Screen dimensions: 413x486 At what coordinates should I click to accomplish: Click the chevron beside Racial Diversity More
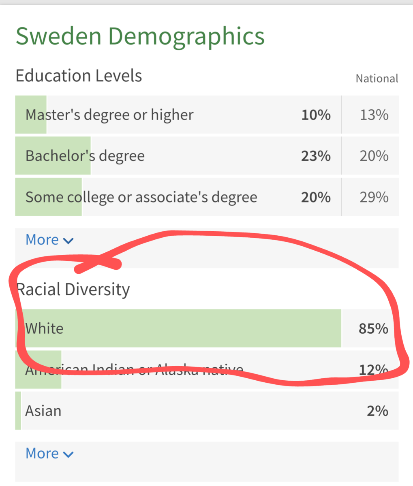[68, 454]
